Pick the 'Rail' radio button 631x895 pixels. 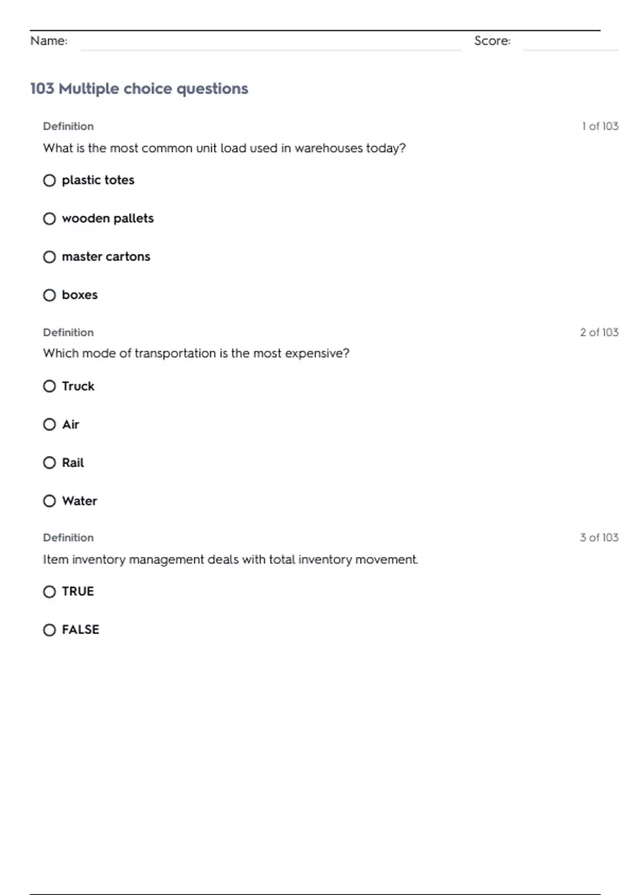(49, 463)
